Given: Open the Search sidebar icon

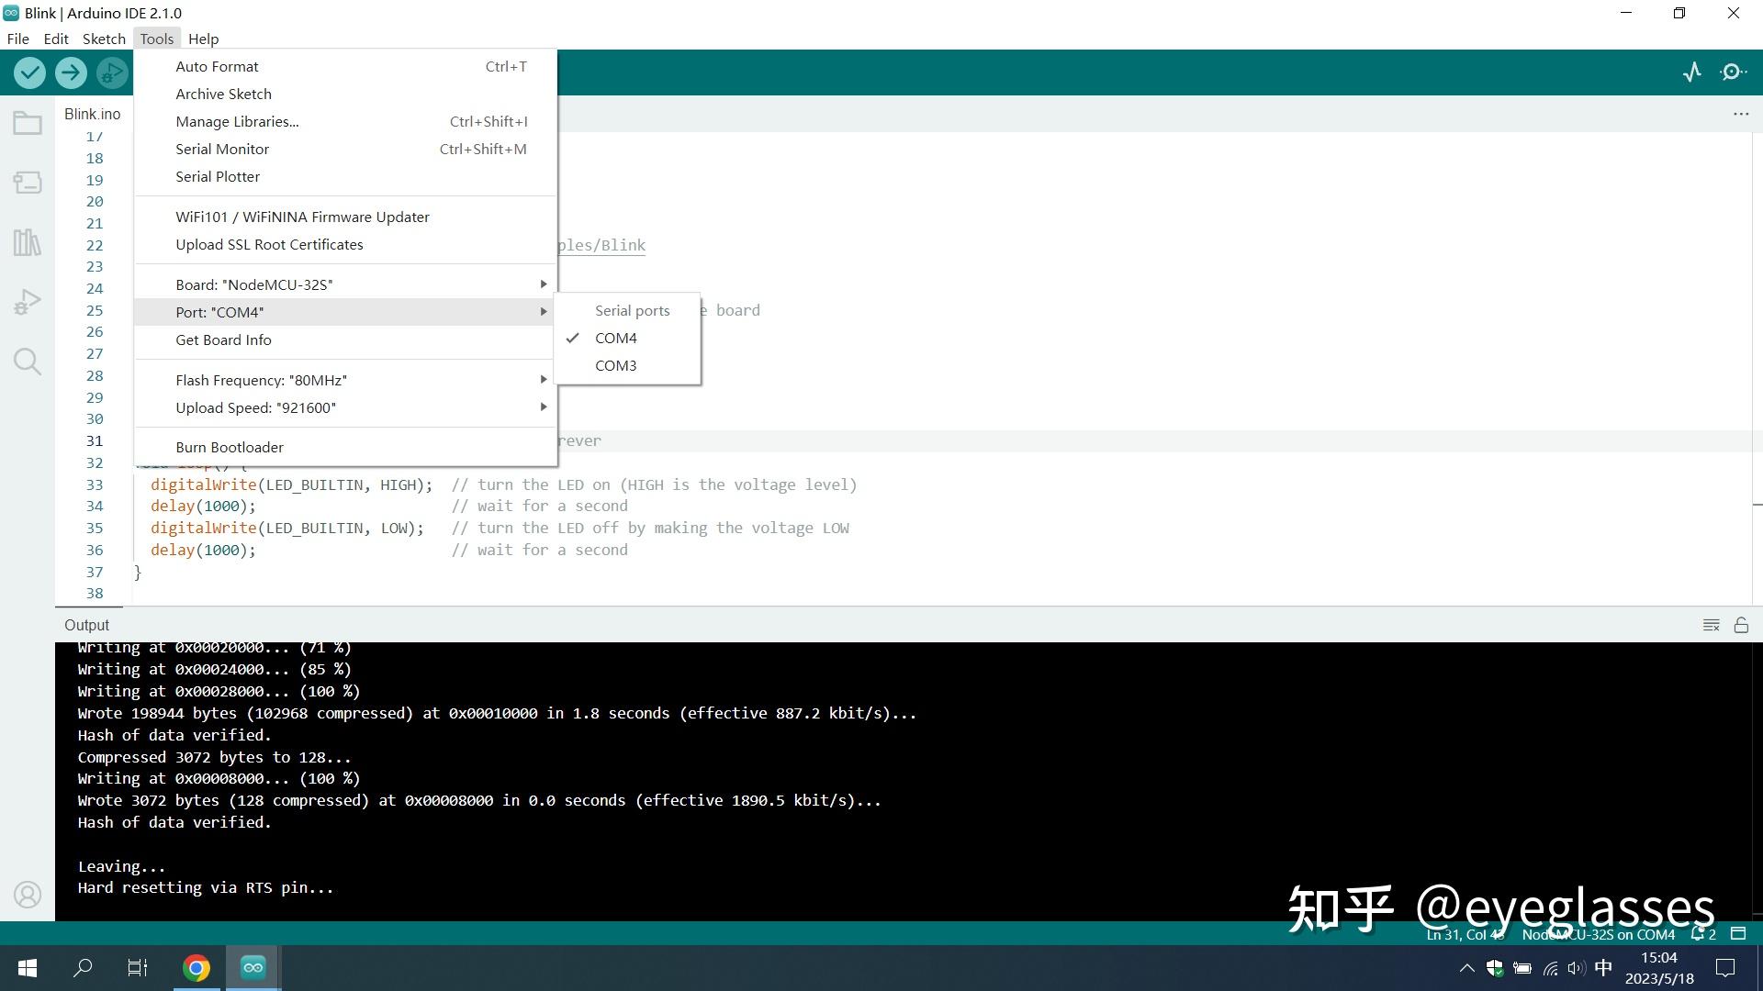Looking at the screenshot, I should [x=27, y=361].
